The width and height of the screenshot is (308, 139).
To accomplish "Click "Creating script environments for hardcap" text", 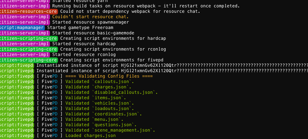I will [x=113, y=38].
